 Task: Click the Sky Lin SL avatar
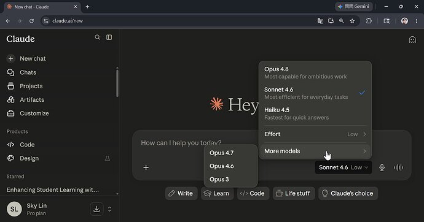(14, 209)
